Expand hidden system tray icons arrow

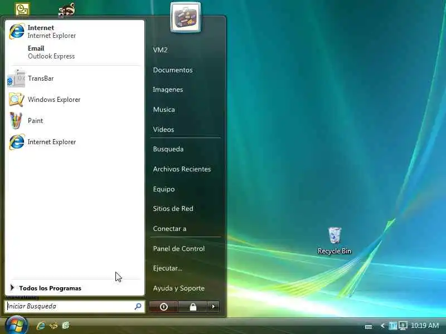[383, 326]
